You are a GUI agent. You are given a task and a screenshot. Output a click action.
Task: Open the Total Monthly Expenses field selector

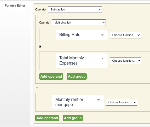[x=82, y=61]
